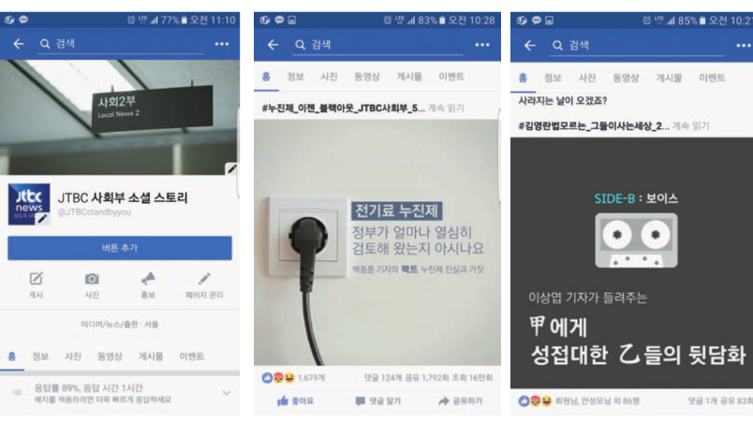Edit JTBC news profile picture pencil

(43, 219)
